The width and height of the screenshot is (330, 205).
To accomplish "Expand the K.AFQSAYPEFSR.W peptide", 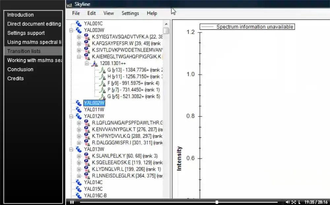I will point(79,44).
